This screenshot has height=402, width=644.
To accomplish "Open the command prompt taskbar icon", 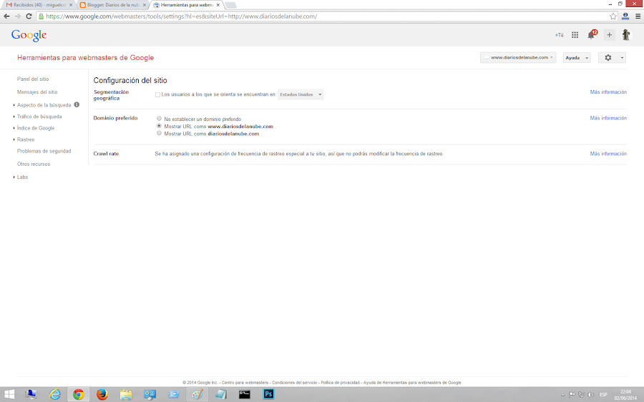I will [245, 394].
